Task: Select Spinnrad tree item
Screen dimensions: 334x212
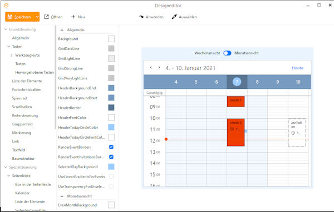Action: pos(19,98)
